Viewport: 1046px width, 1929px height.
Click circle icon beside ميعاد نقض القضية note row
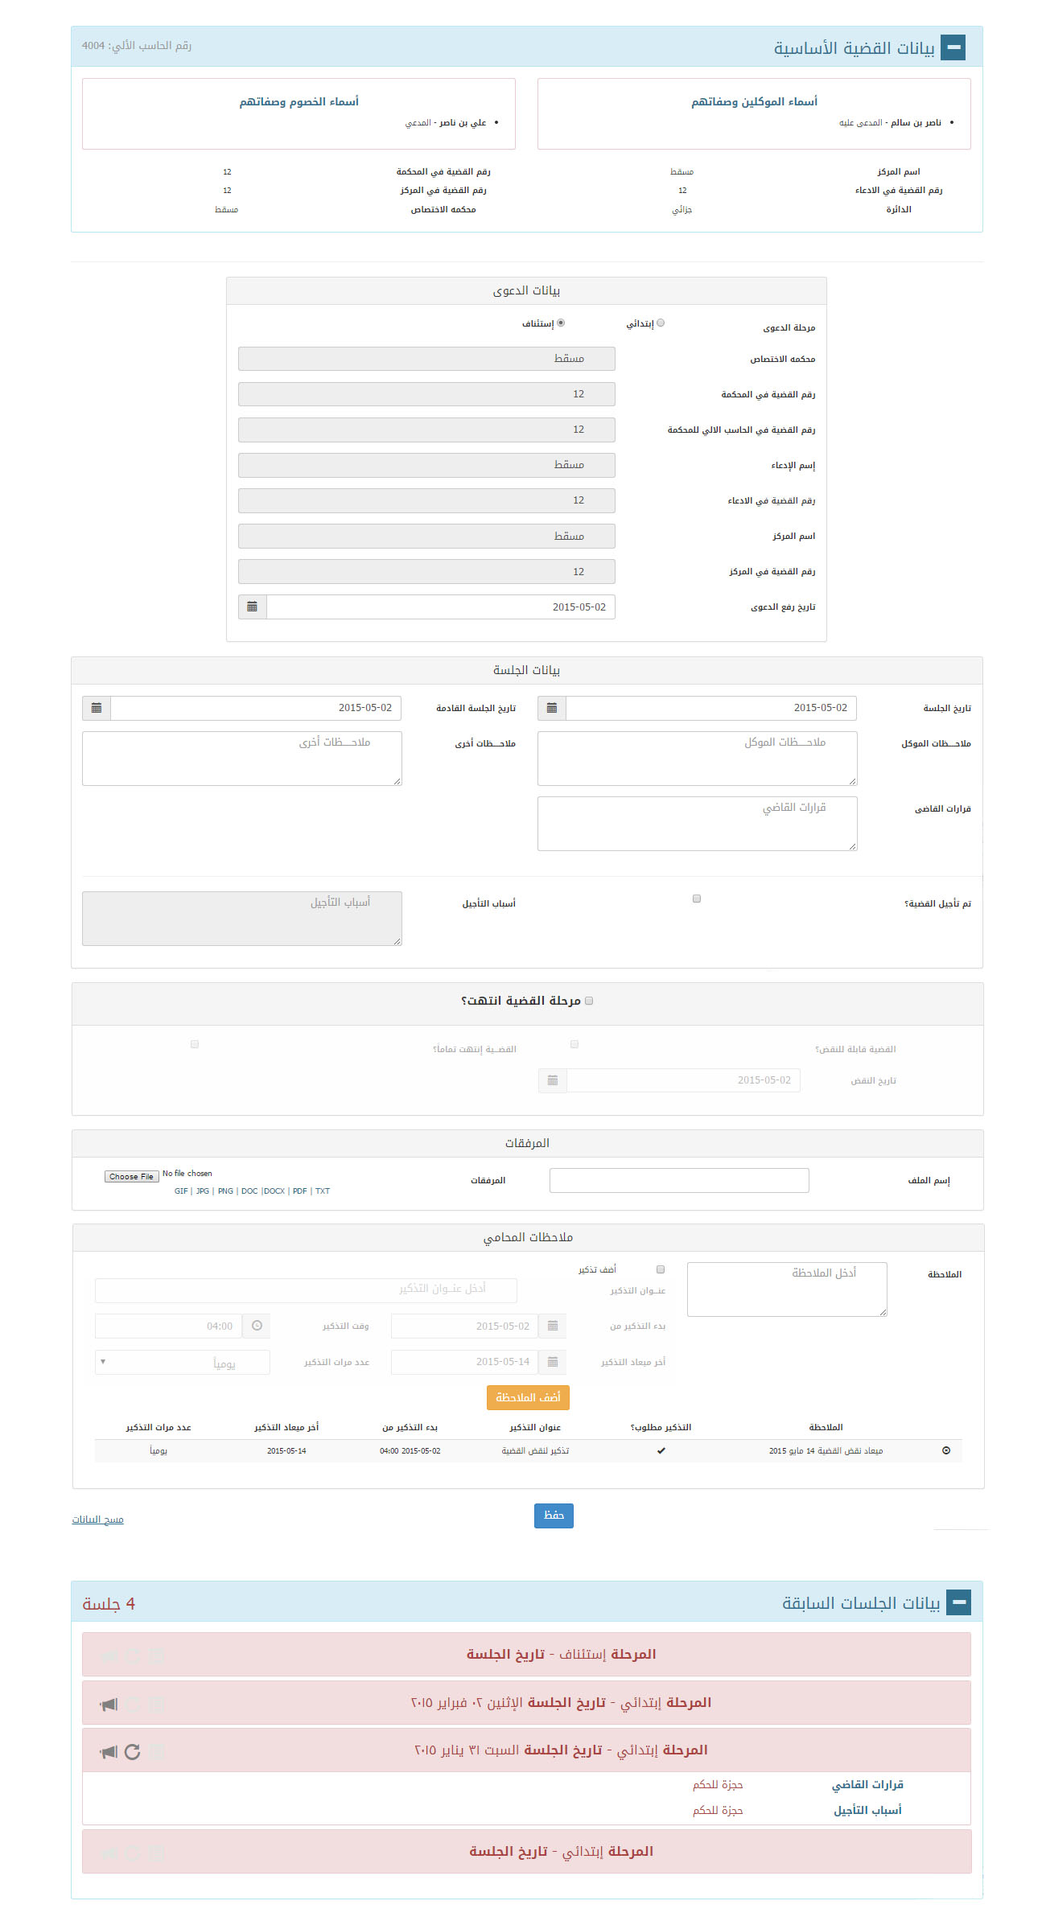click(946, 1450)
